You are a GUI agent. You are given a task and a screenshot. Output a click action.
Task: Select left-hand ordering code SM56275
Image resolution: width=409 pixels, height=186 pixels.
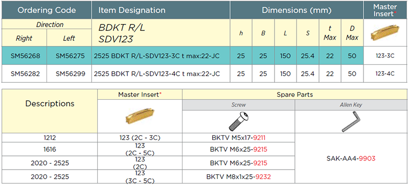(69, 56)
